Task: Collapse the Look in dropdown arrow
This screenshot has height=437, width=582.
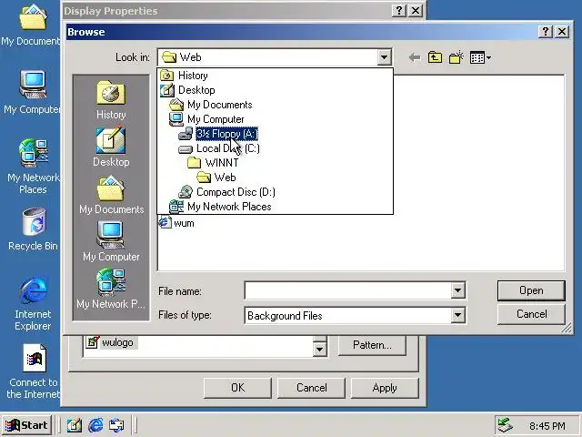Action: pyautogui.click(x=384, y=57)
